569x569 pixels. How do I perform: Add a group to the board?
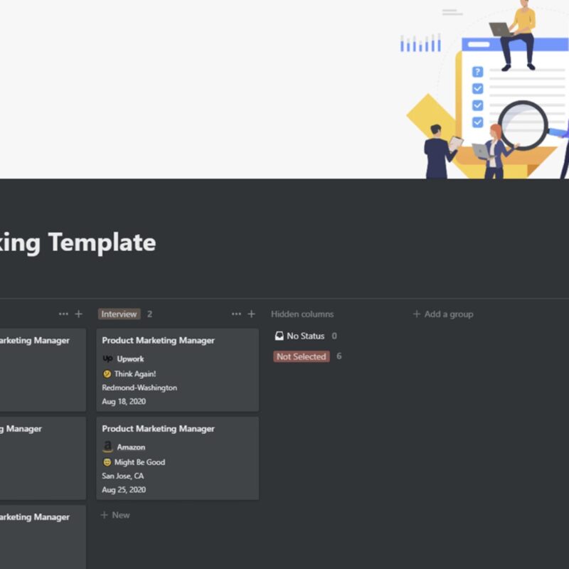click(x=443, y=314)
